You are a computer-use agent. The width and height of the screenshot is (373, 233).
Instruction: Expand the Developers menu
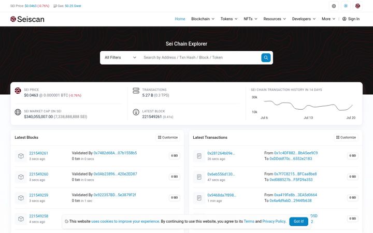tap(304, 19)
